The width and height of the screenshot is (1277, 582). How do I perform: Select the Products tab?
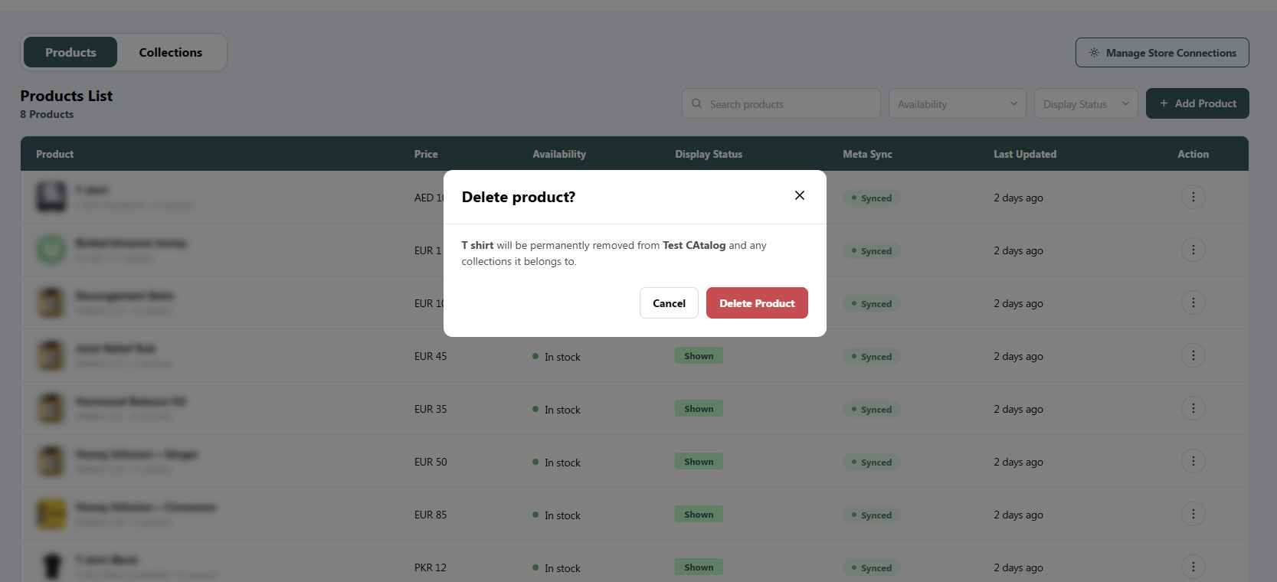tap(70, 52)
